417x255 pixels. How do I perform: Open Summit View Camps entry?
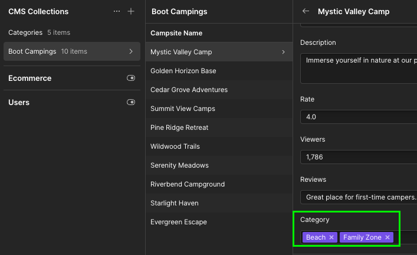pyautogui.click(x=183, y=109)
